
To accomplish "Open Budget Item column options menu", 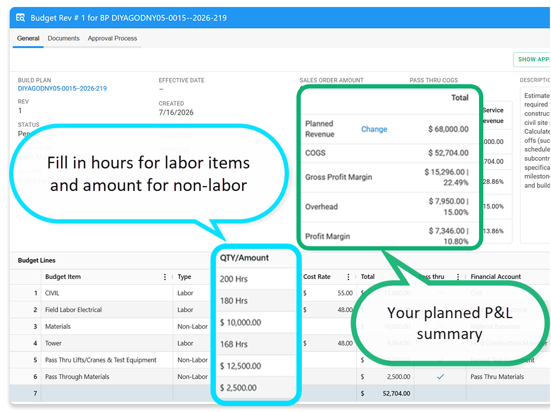I will 165,277.
